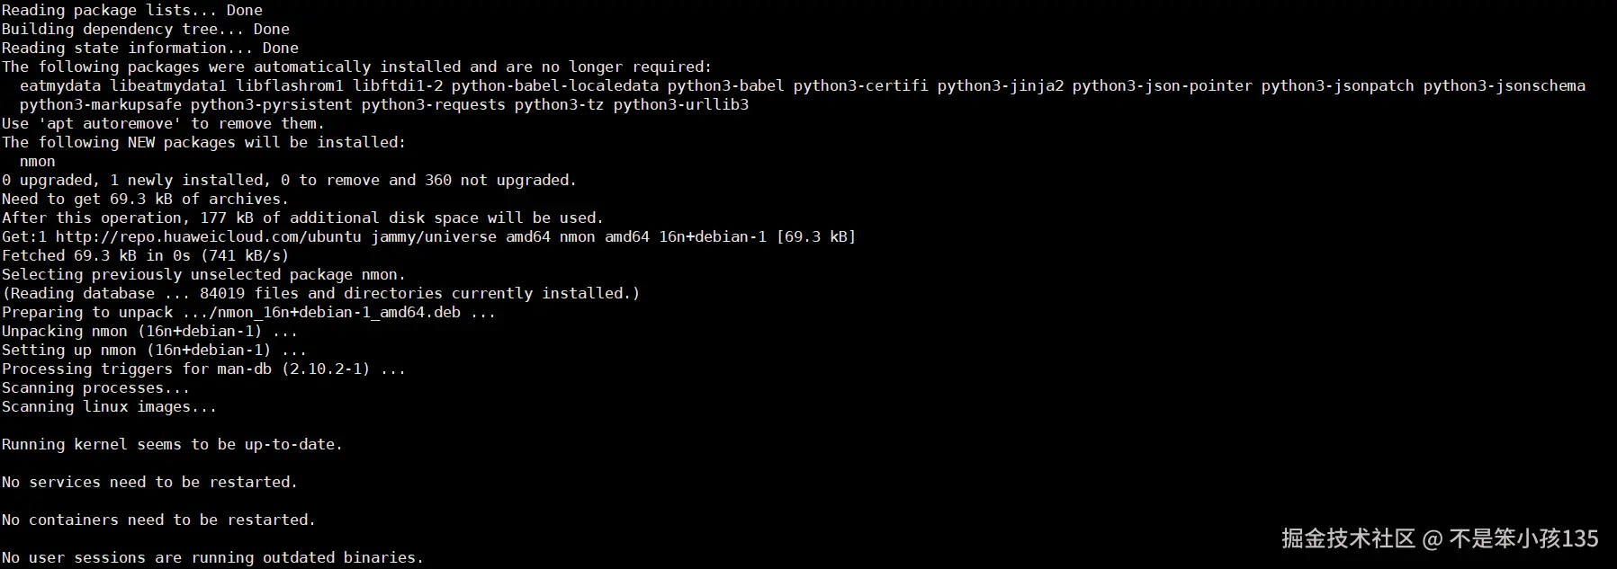Click the python3-urllib3 package name

(680, 104)
